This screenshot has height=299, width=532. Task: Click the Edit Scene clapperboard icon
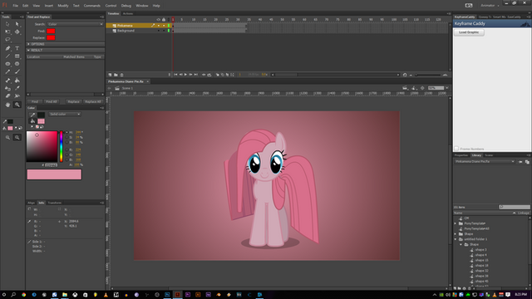(405, 88)
